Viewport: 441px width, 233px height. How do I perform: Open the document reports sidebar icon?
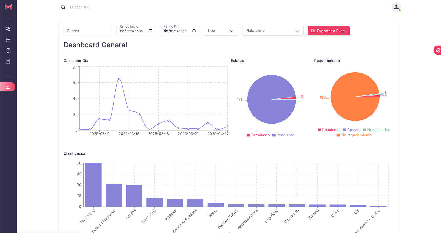[8, 61]
